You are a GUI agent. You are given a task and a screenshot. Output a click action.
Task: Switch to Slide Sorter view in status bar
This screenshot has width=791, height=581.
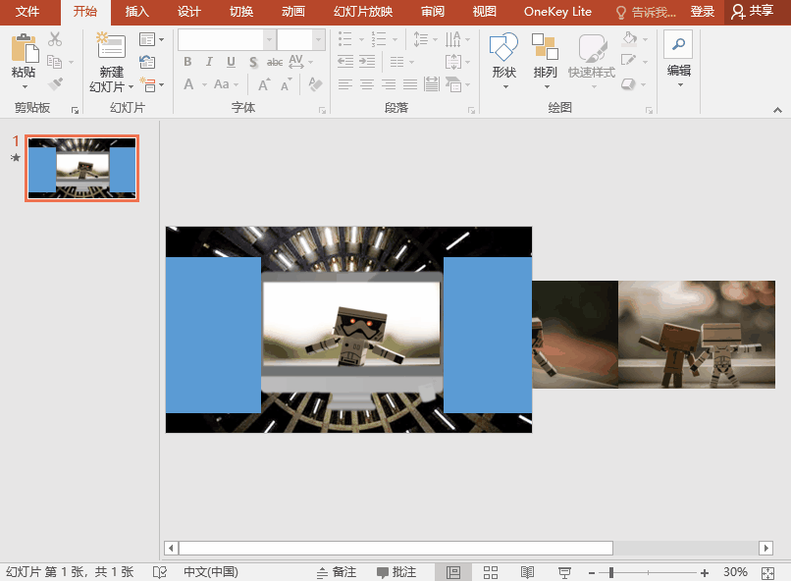pos(491,572)
